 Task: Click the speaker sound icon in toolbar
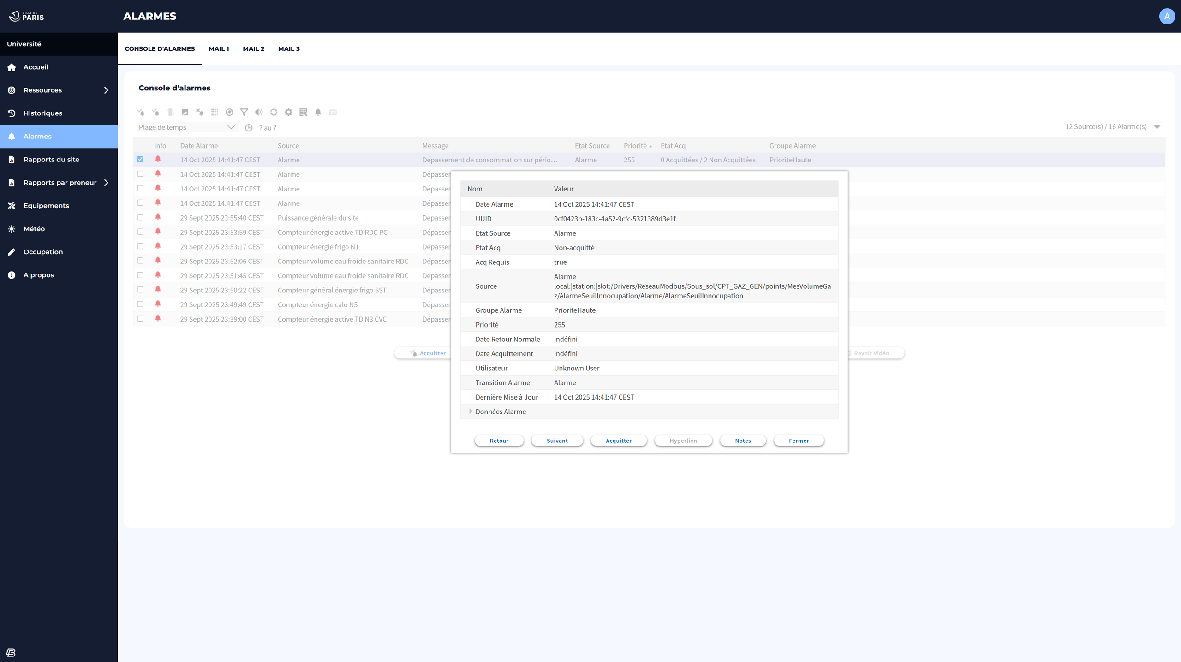[x=259, y=112]
